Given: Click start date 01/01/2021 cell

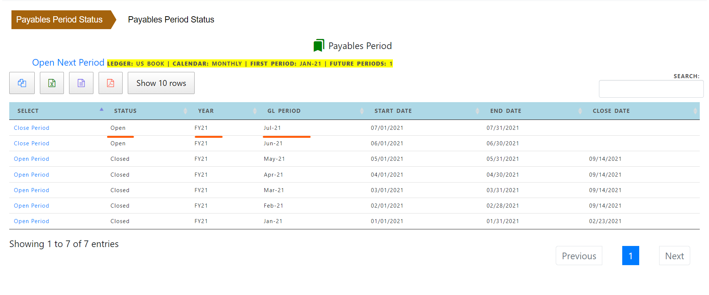Looking at the screenshot, I should tap(387, 221).
